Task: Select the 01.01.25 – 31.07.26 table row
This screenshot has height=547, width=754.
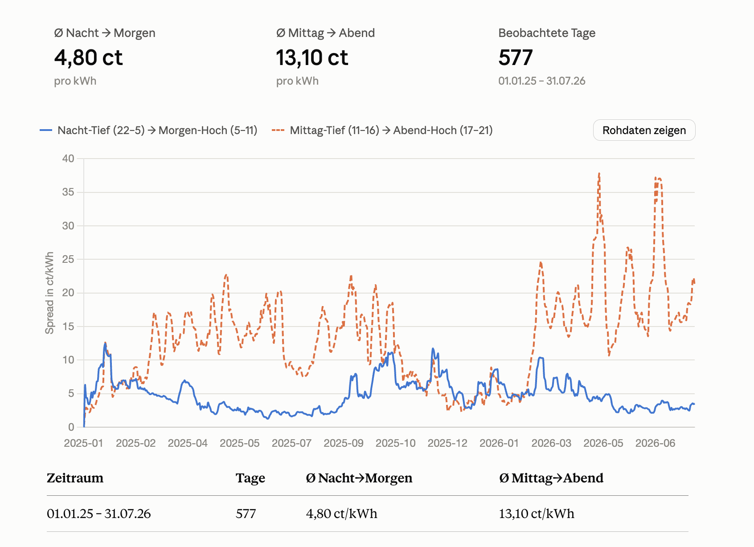Action: tap(368, 514)
